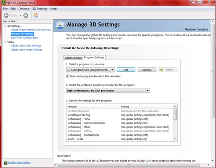216x168 pixels.
Task: Open Adjust video image settings
Action: [x=26, y=50]
